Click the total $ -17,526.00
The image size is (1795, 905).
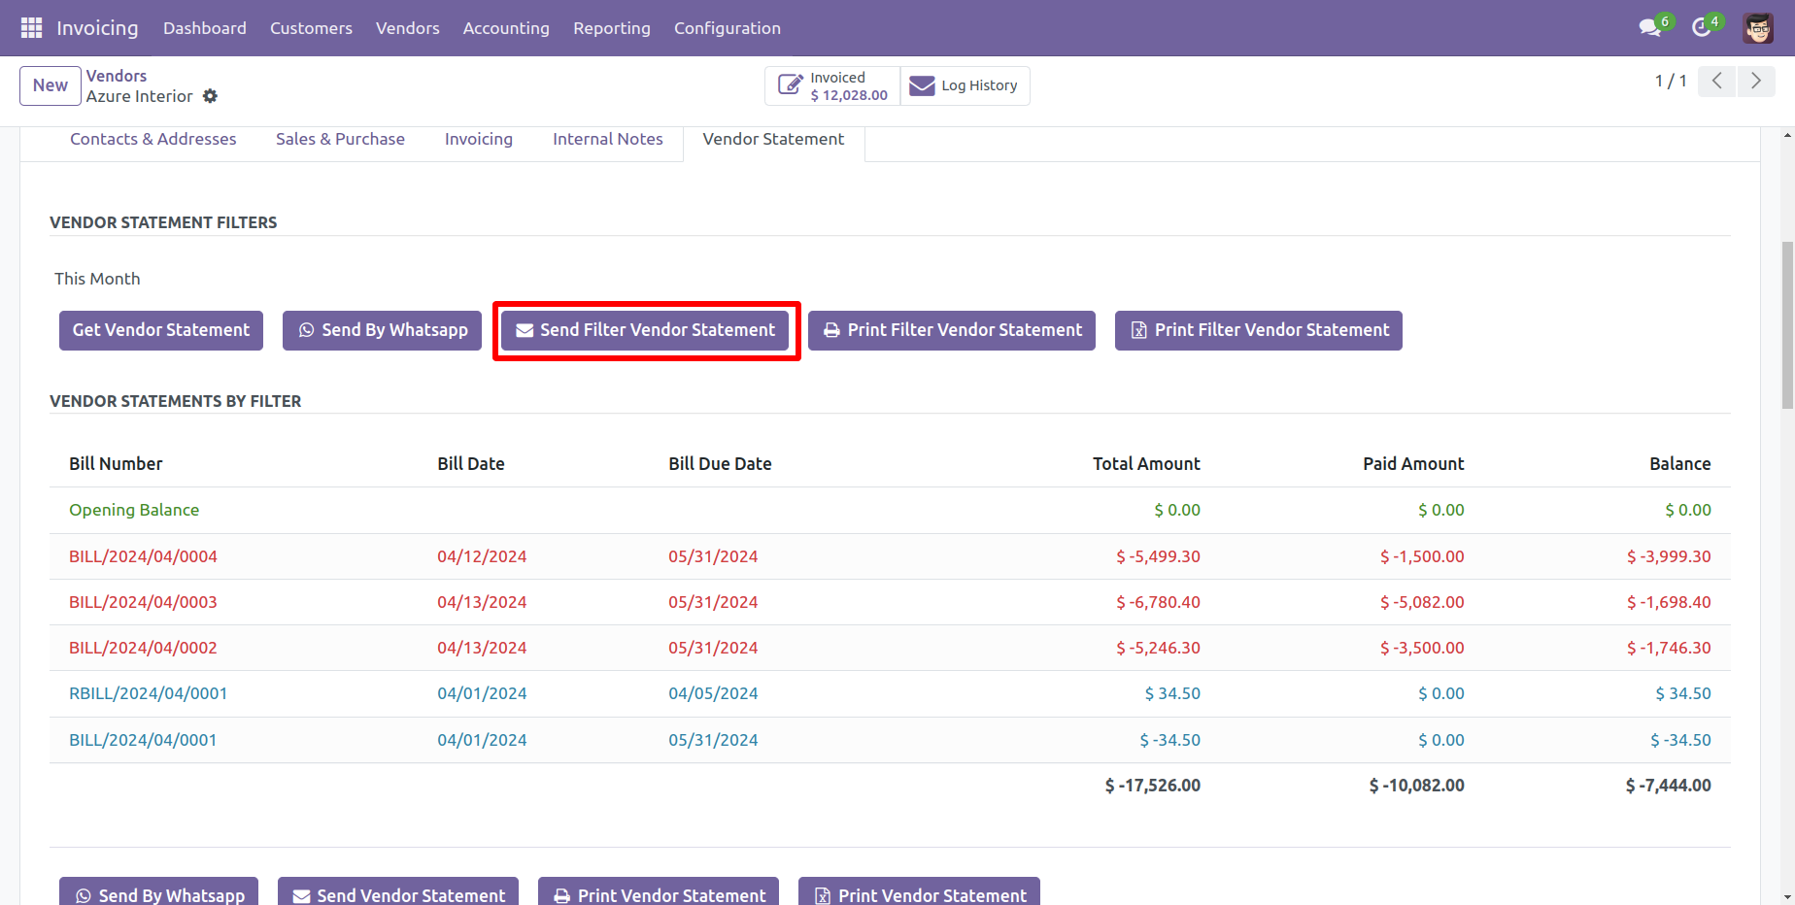1152,786
